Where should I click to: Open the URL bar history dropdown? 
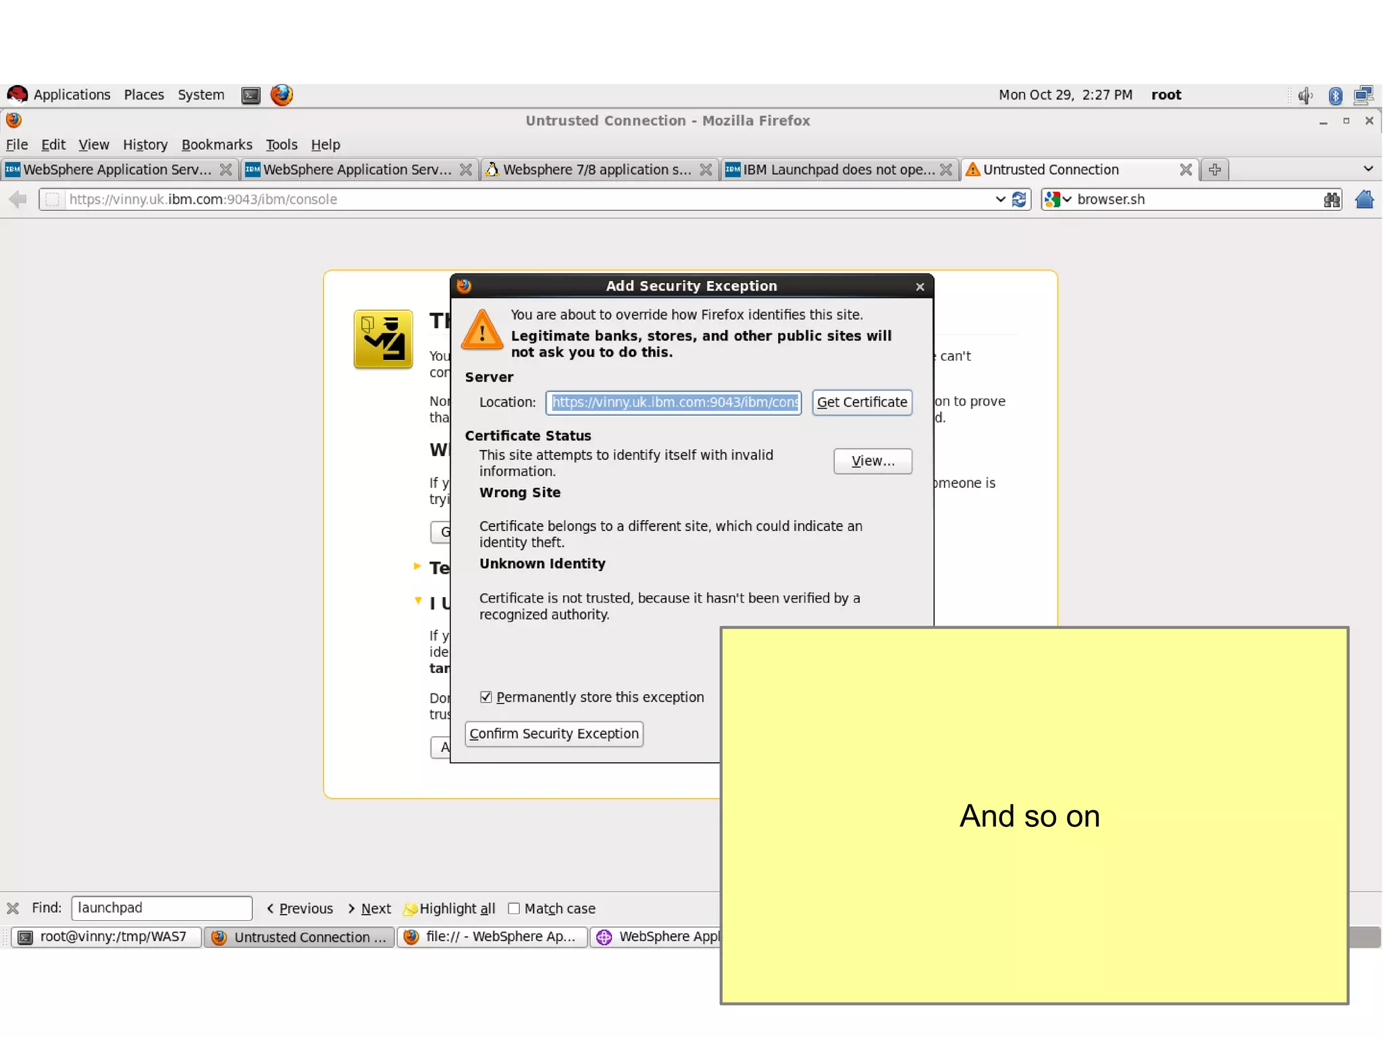click(1000, 199)
